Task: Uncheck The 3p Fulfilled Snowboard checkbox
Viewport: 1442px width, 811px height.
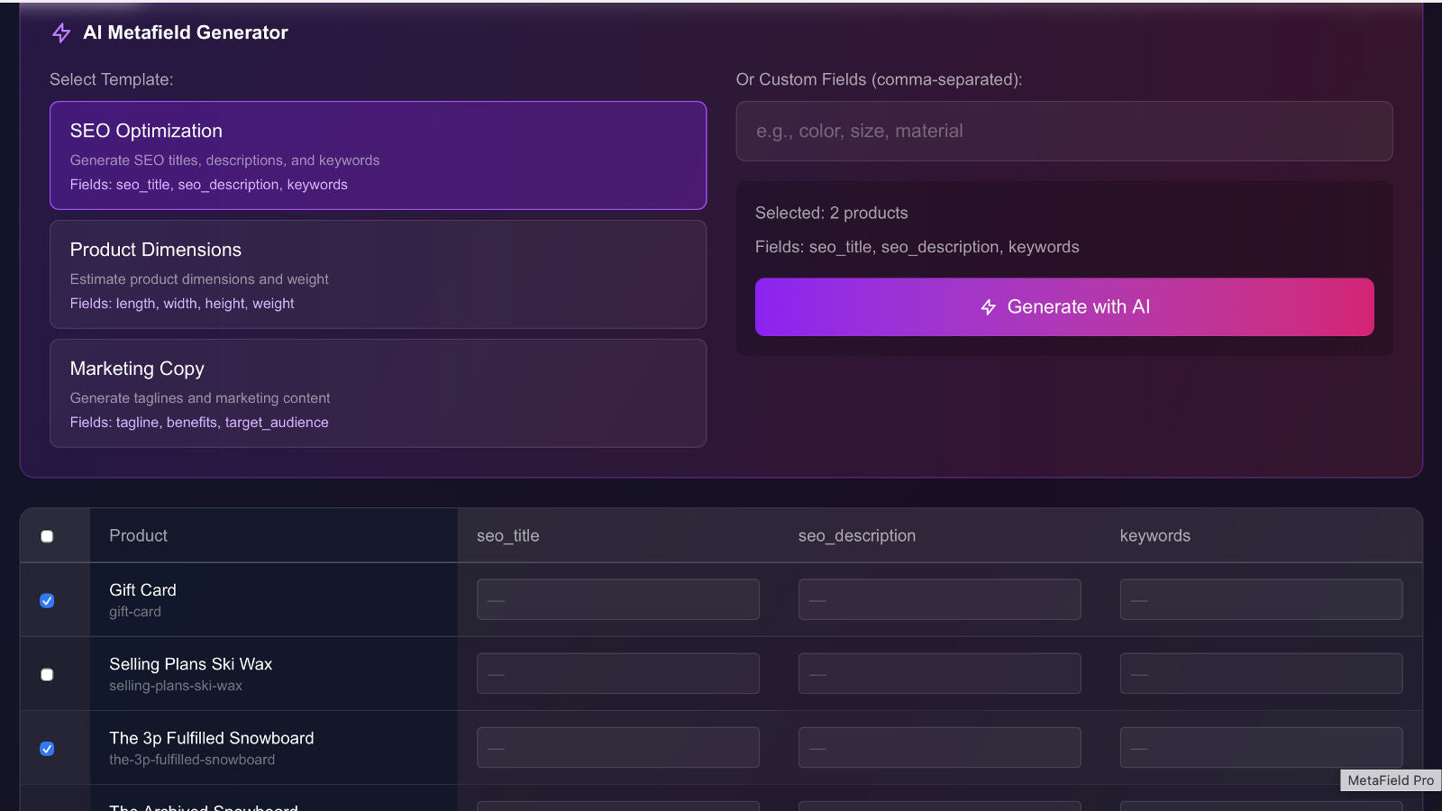Action: point(47,748)
